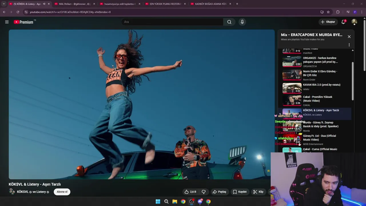This screenshot has height=206, width=366.
Task: Close the Mix playlist panel
Action: 349,37
